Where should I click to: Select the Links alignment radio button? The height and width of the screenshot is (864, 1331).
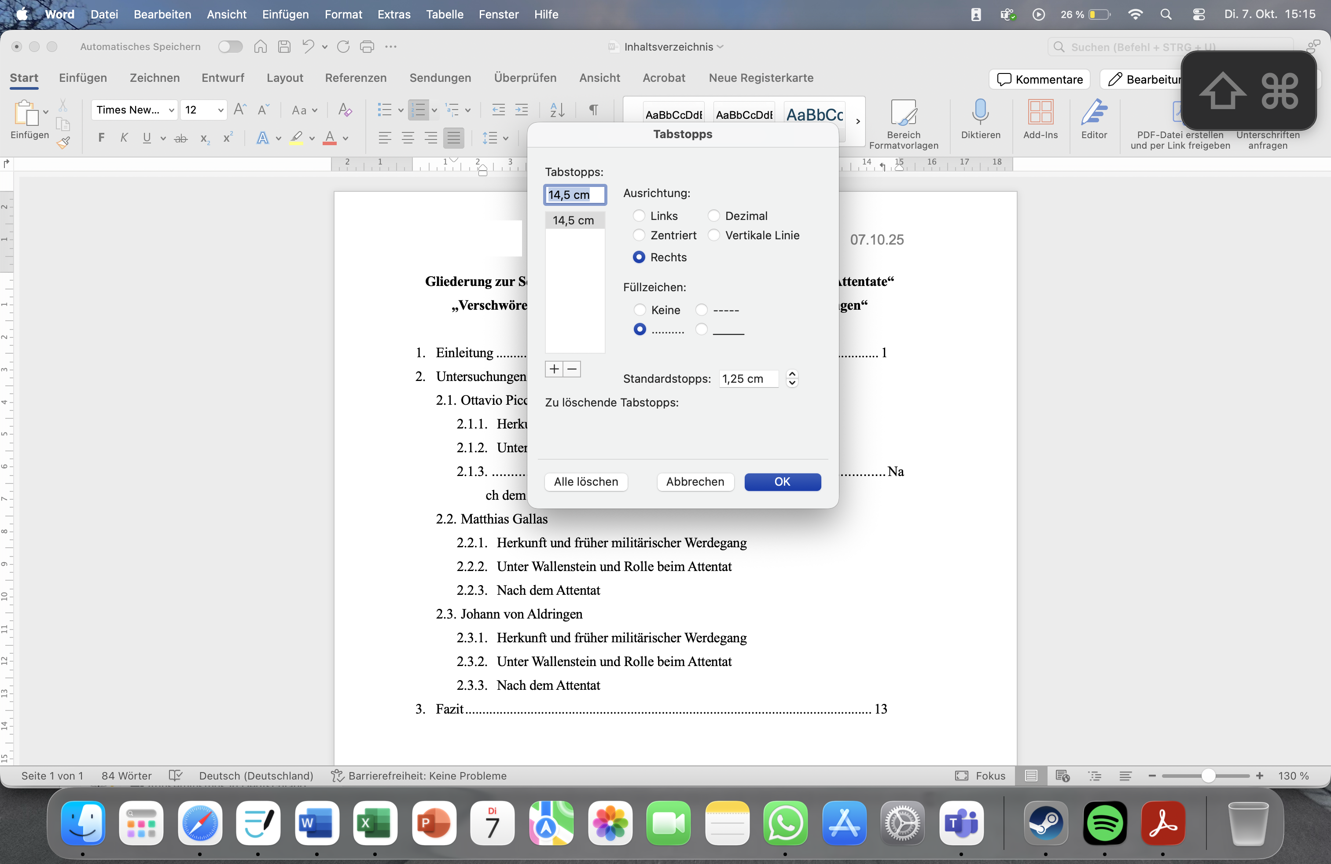tap(639, 216)
